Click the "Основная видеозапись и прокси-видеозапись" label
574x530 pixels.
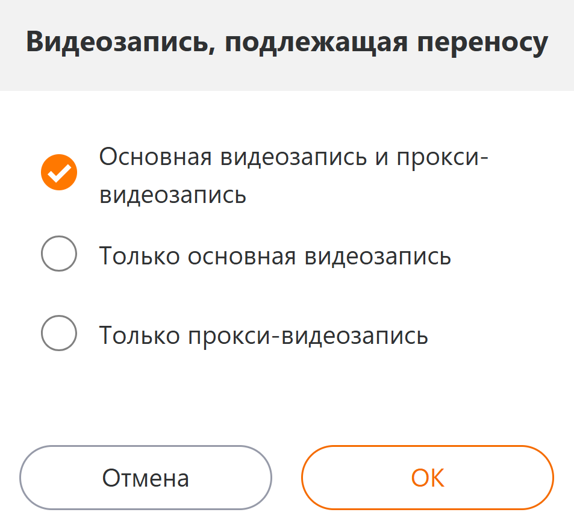click(293, 175)
